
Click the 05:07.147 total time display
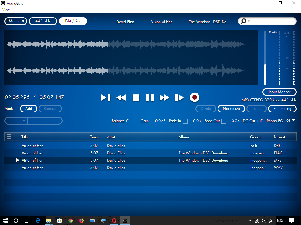tap(52, 97)
